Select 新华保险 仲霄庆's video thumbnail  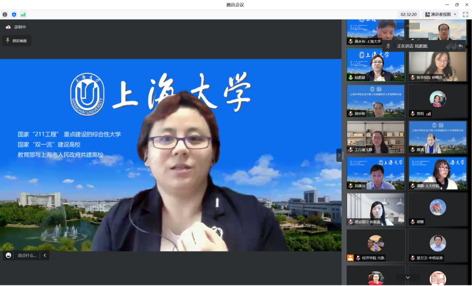coord(438,65)
